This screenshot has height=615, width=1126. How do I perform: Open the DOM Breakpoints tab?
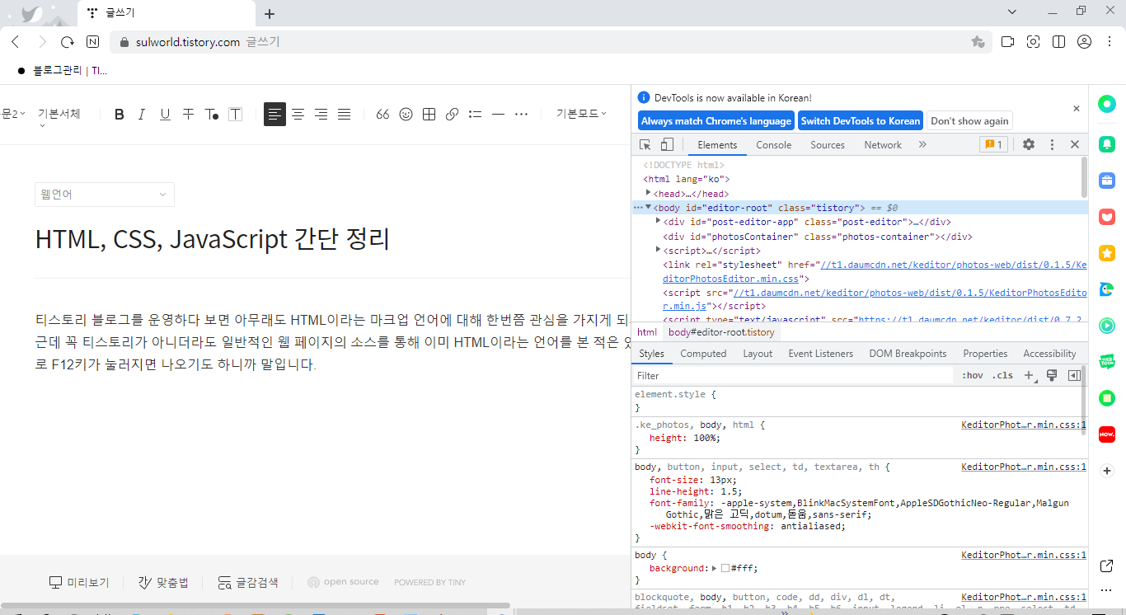(908, 354)
